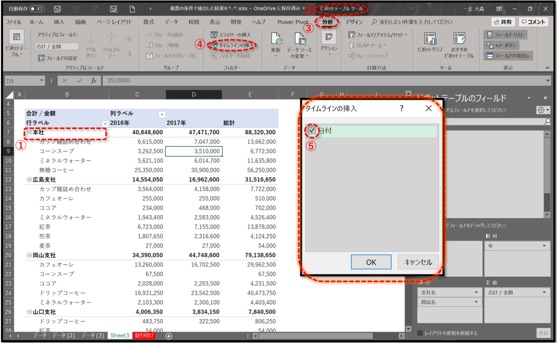
Task: Switch to the 挿入 ribbon tab
Action: point(59,22)
